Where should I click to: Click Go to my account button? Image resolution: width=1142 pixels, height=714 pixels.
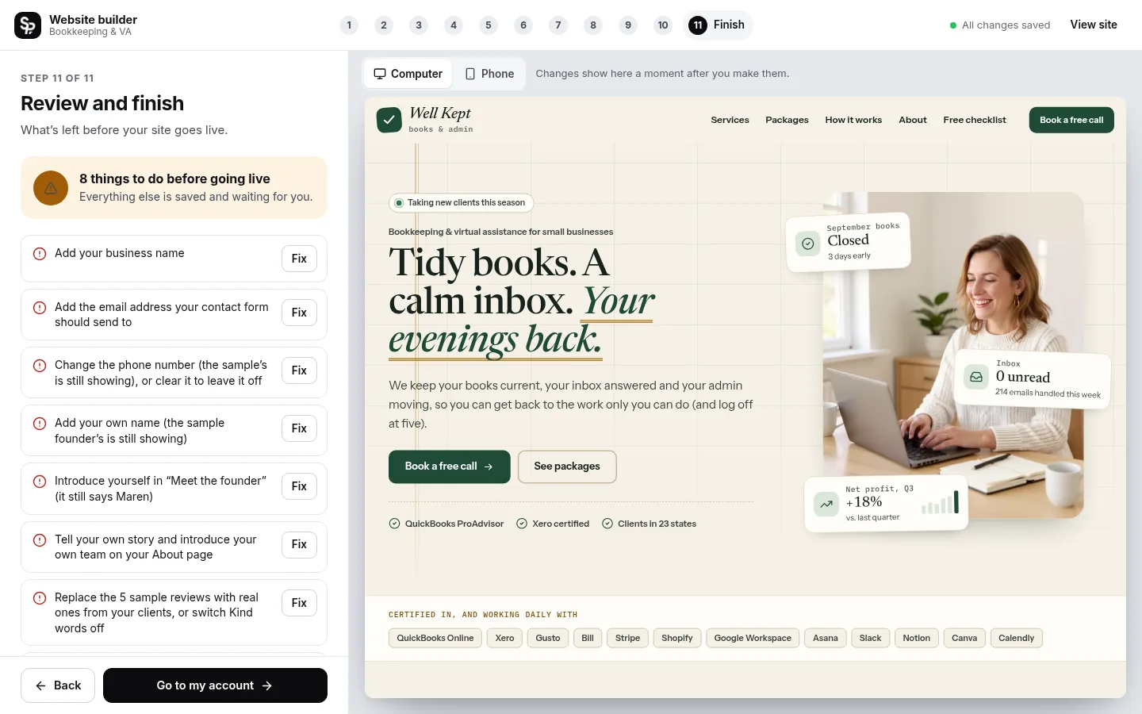[215, 685]
